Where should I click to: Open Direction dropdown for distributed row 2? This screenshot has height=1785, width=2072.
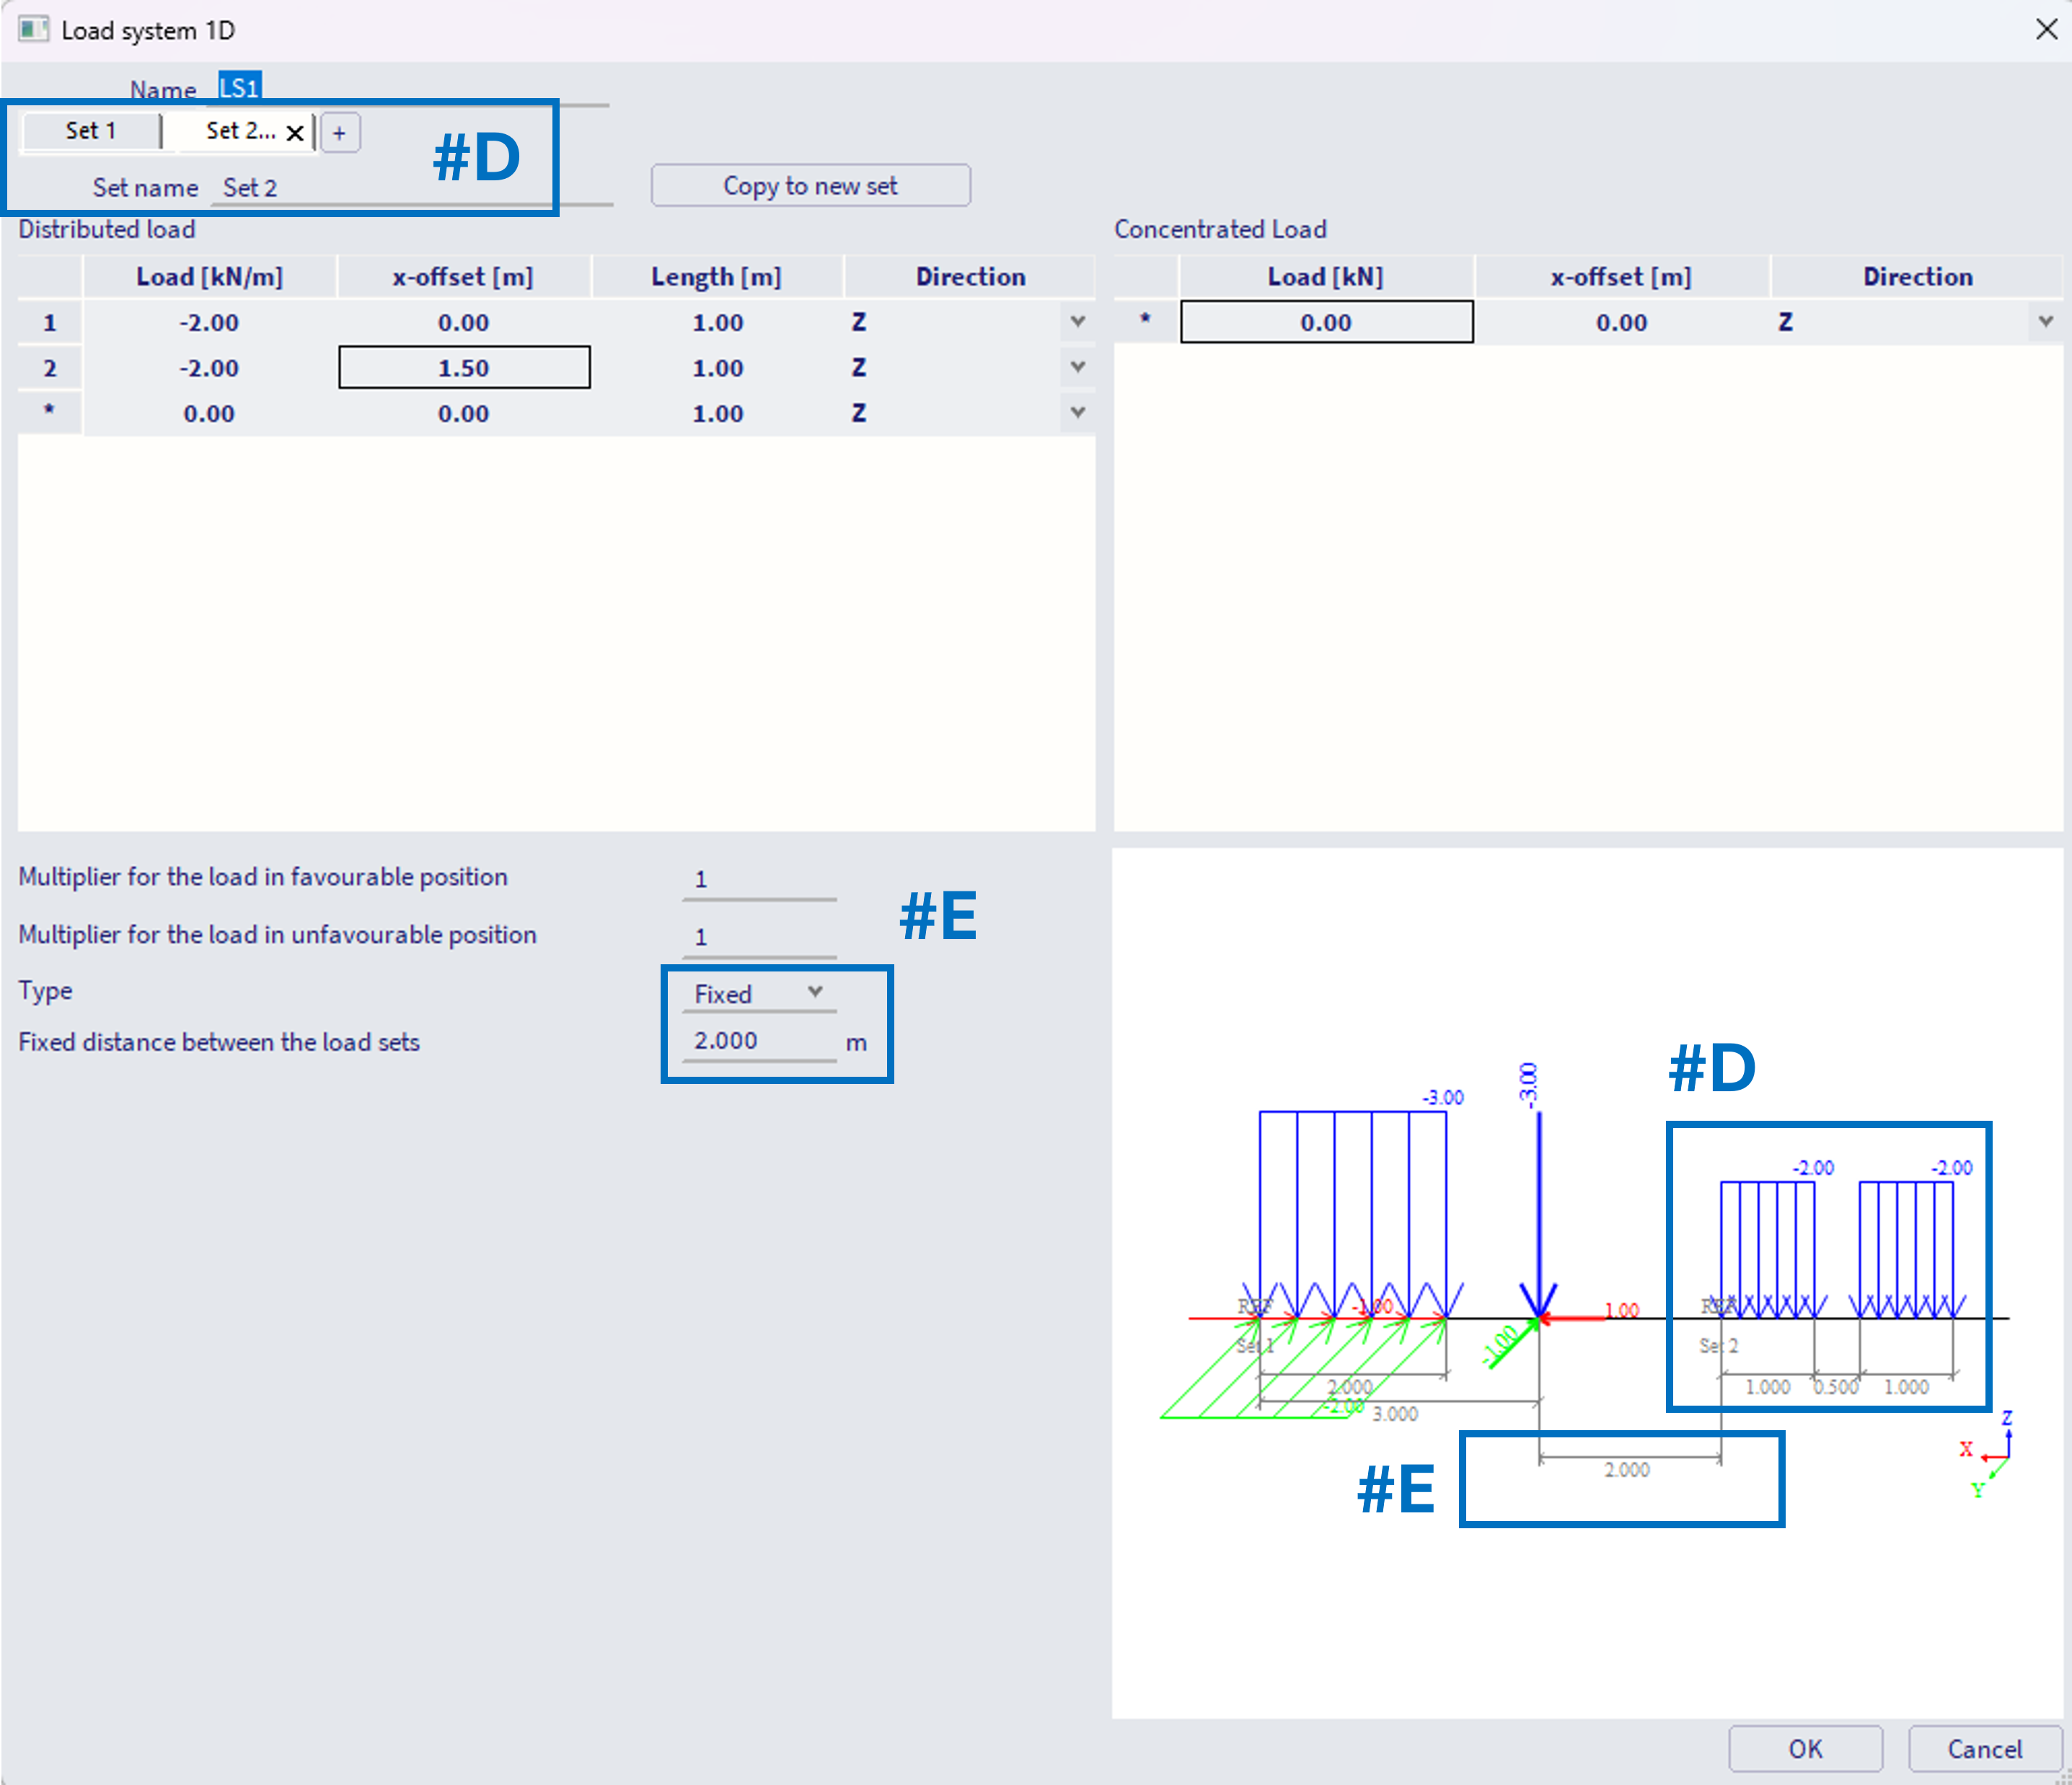(1077, 367)
